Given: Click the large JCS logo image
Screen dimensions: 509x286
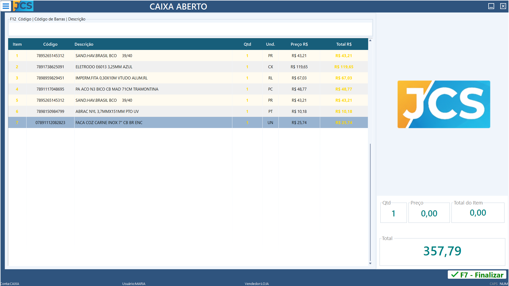Looking at the screenshot, I should pyautogui.click(x=443, y=104).
